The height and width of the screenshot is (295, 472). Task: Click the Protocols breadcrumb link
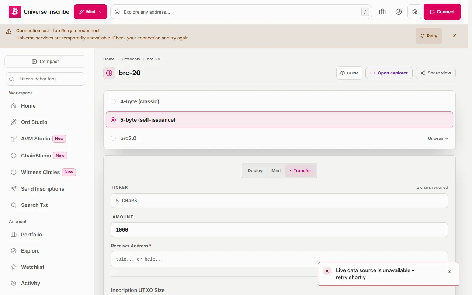click(131, 59)
